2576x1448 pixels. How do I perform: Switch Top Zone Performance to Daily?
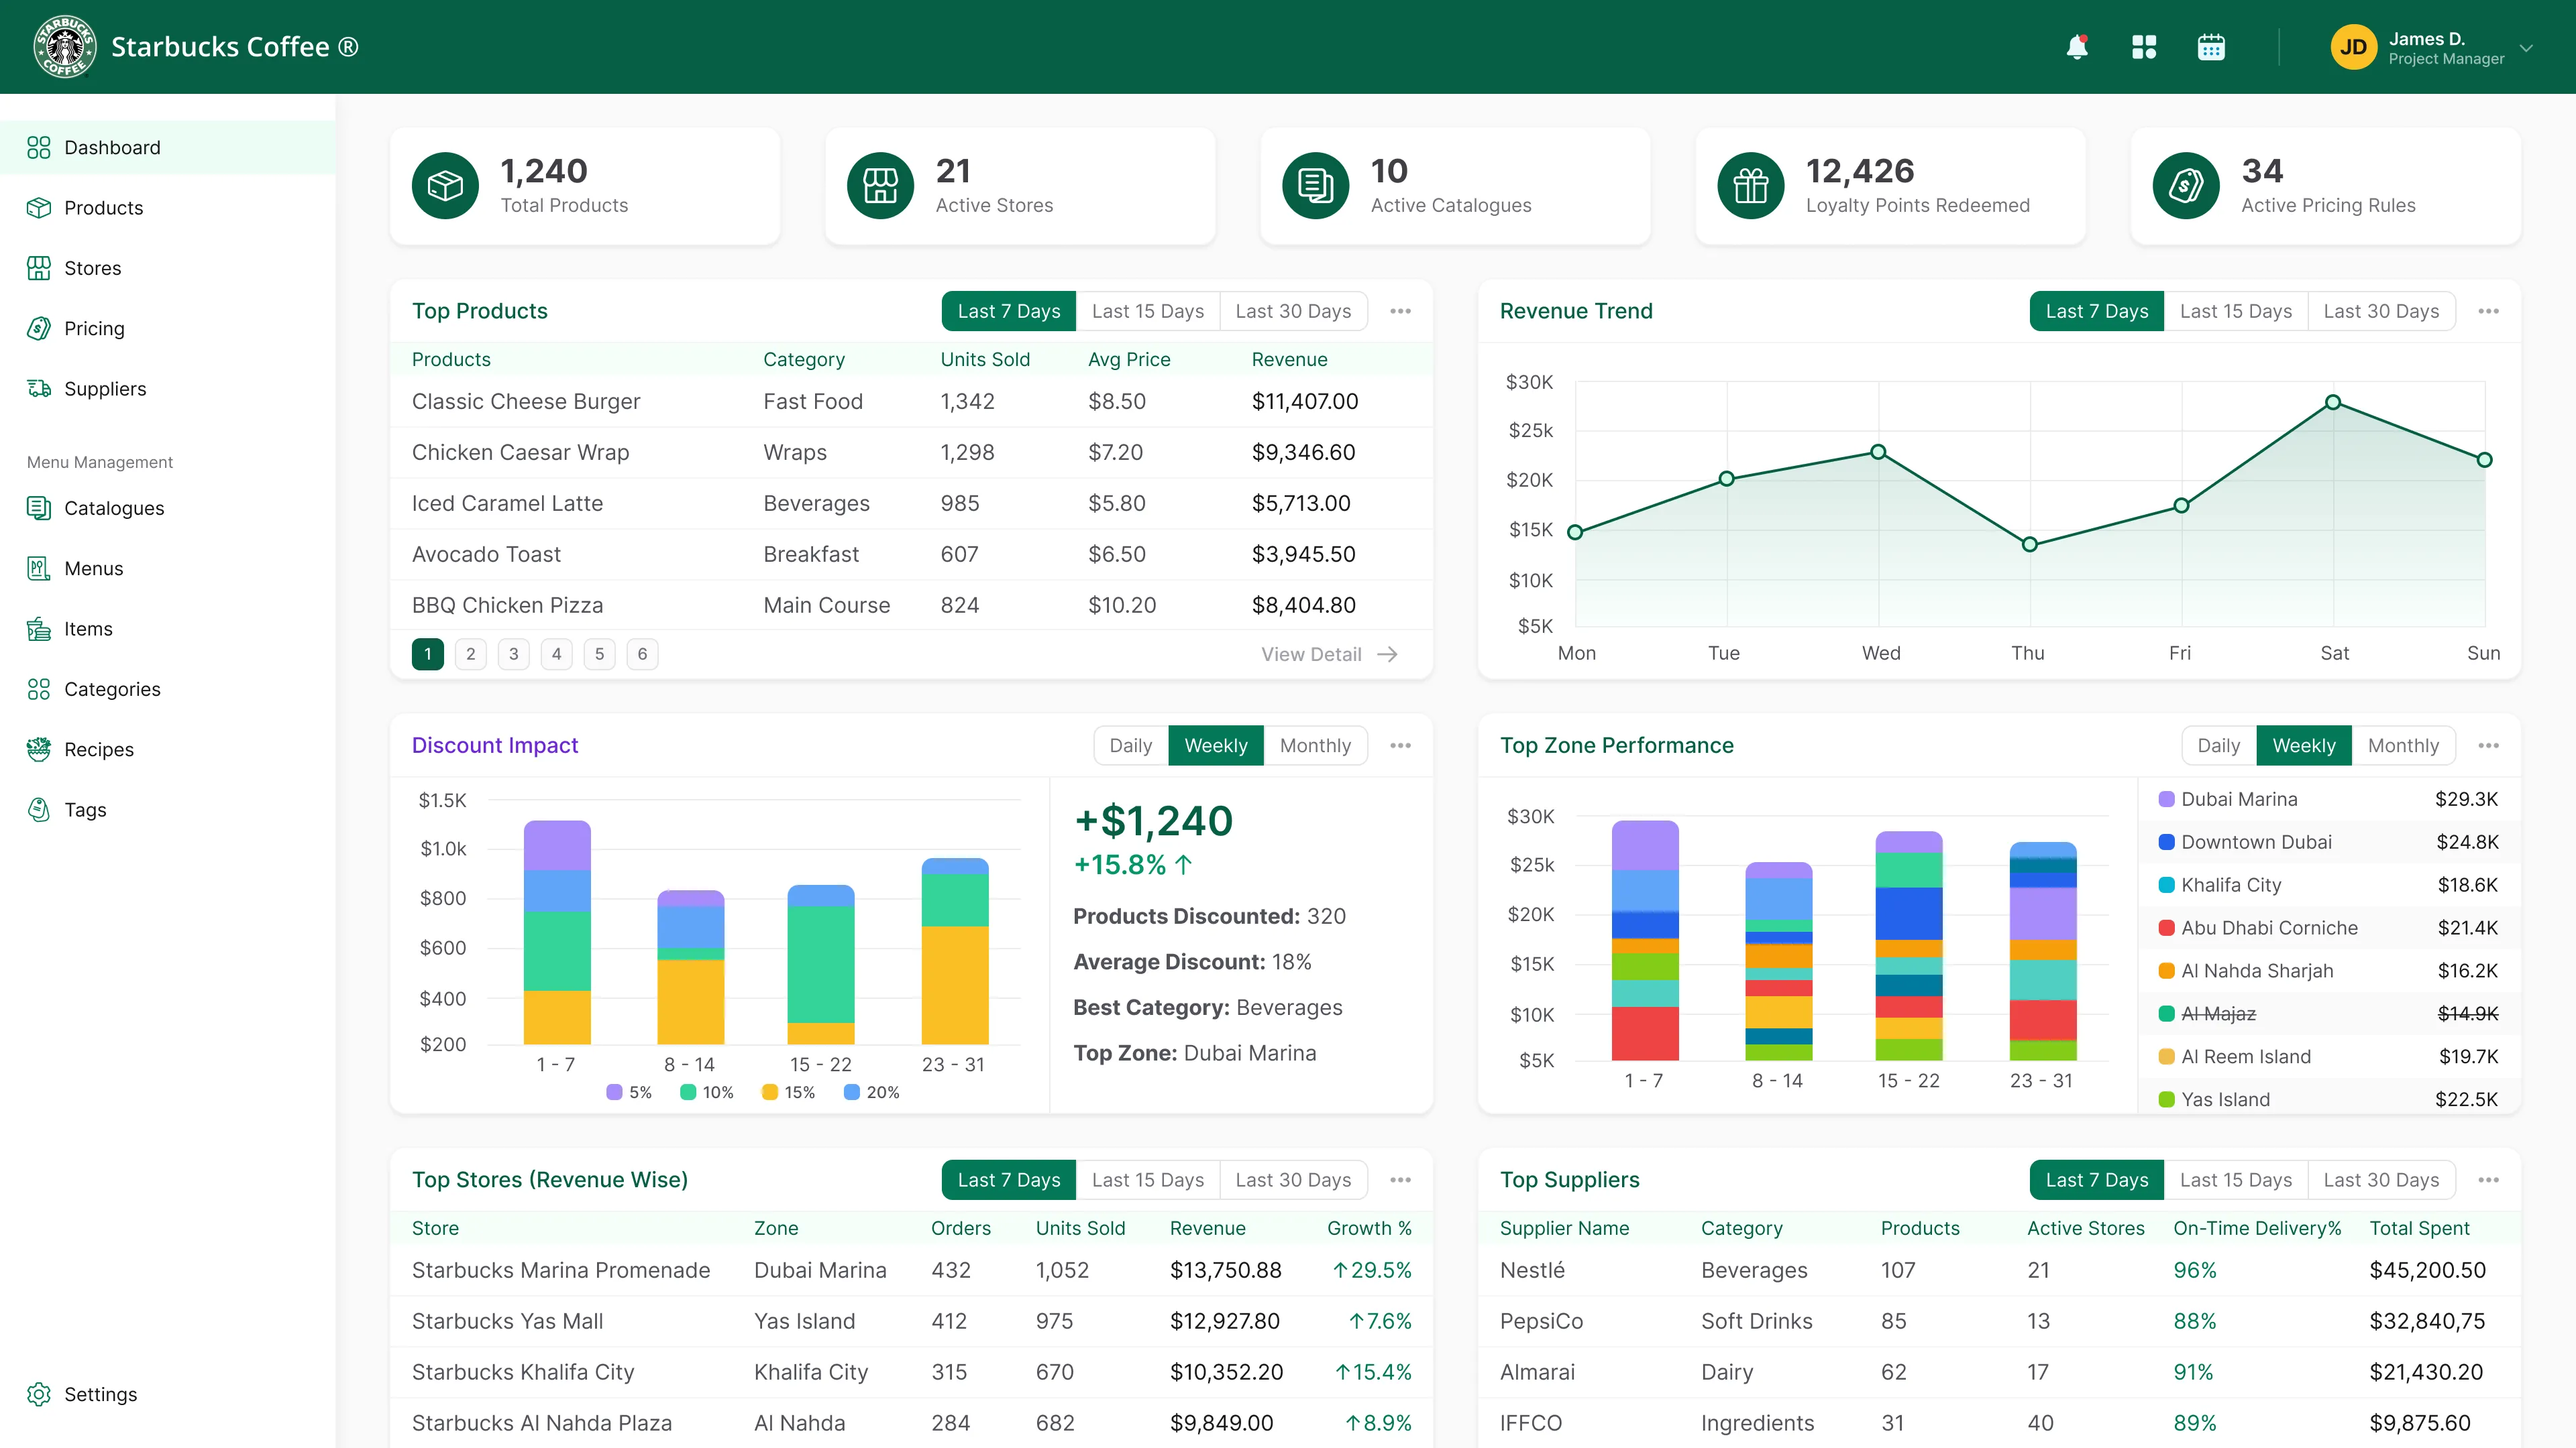pyautogui.click(x=2218, y=745)
